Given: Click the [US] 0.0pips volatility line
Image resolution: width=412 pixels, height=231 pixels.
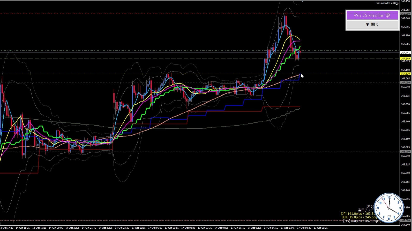Looking at the screenshot, I should (x=361, y=221).
